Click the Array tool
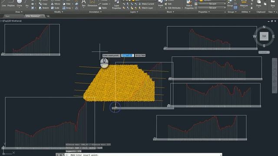This screenshot has height=156, width=278. [66, 8]
